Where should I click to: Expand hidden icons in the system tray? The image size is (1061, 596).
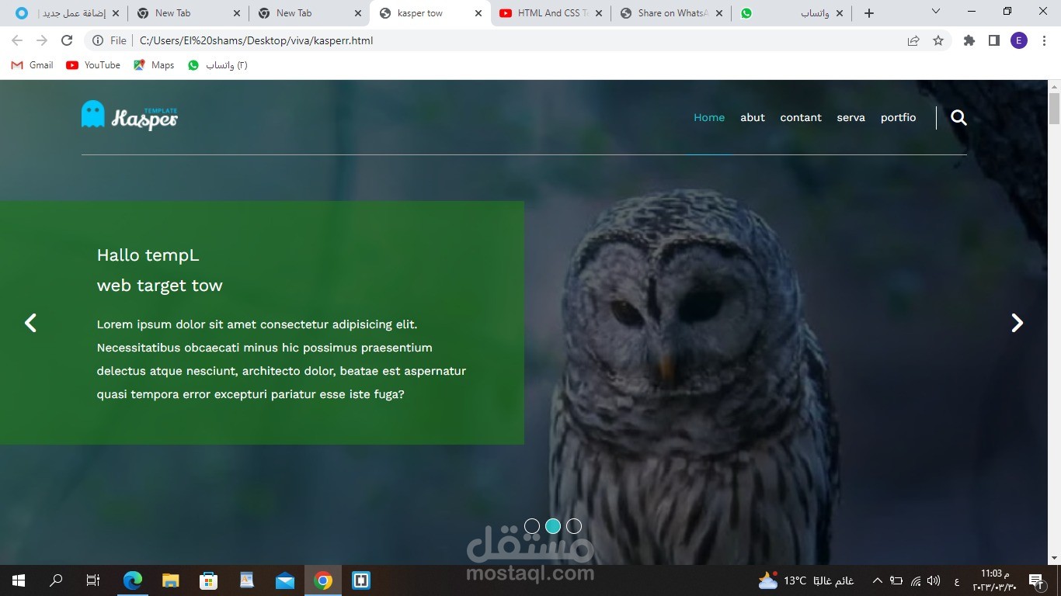pos(876,580)
